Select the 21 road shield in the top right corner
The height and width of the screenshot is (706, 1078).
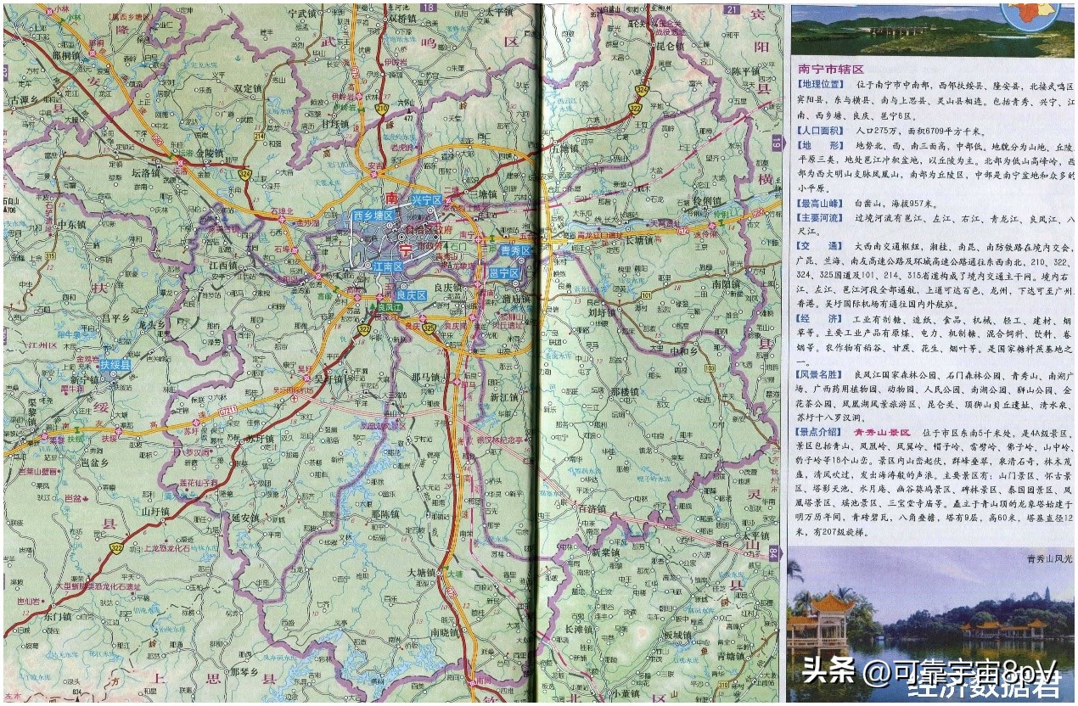(733, 9)
